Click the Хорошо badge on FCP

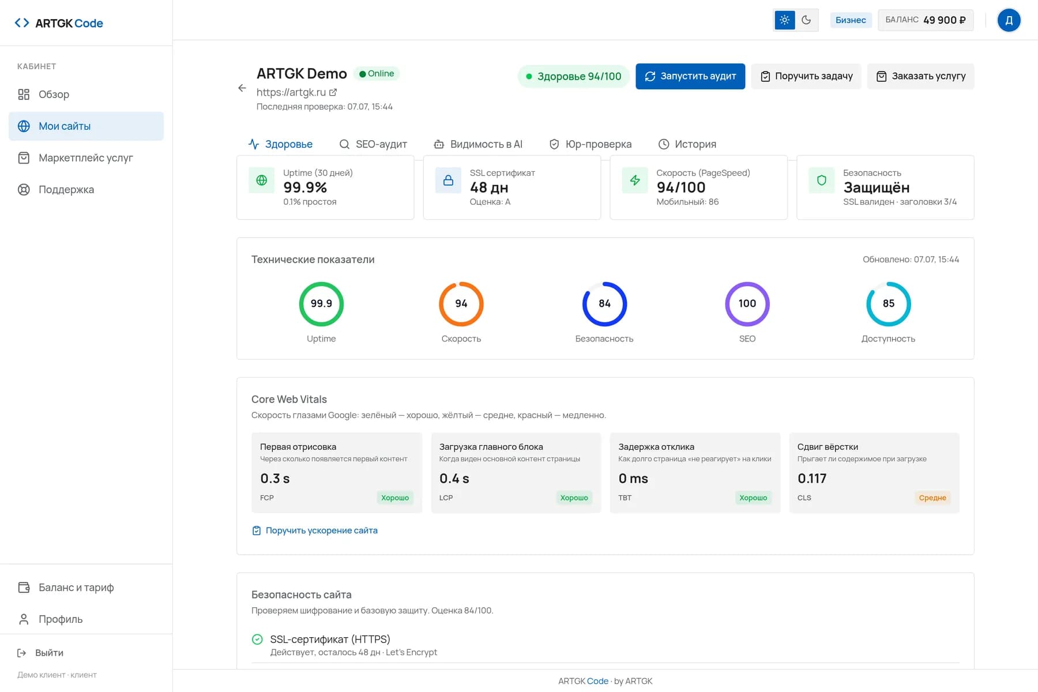click(395, 498)
